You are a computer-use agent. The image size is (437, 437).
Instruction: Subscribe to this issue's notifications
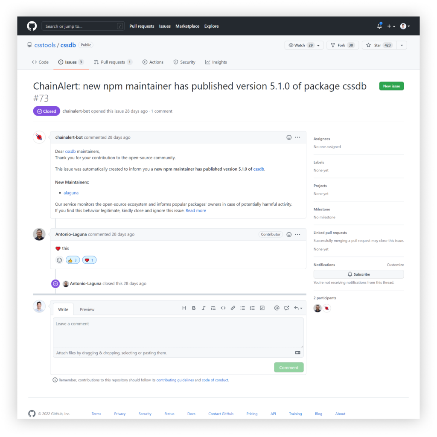(358, 274)
